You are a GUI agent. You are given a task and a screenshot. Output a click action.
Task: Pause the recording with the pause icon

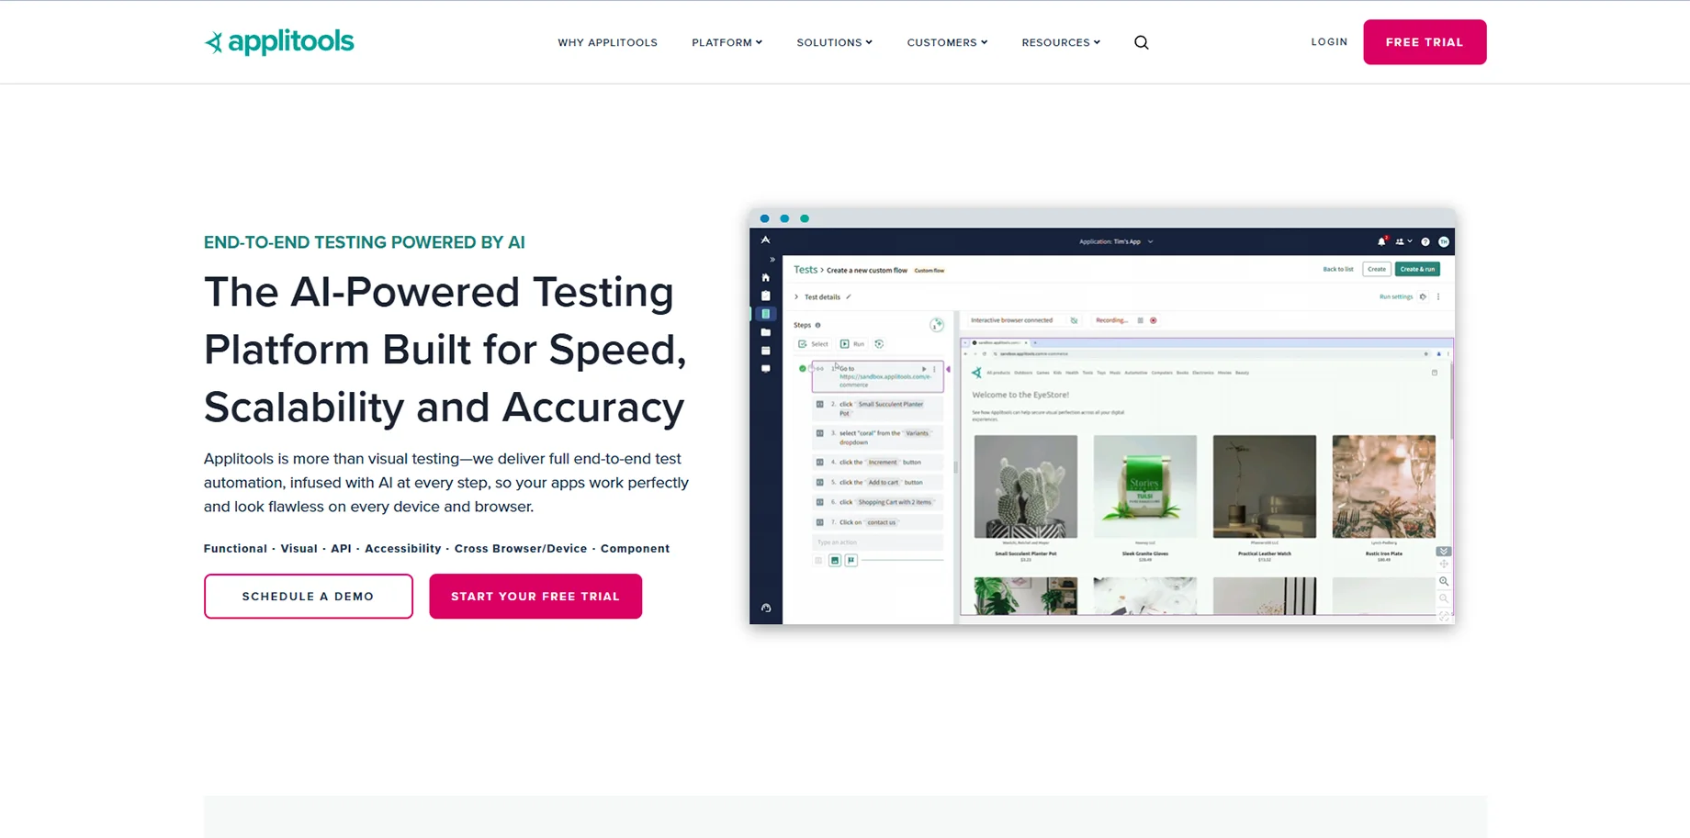(1141, 320)
